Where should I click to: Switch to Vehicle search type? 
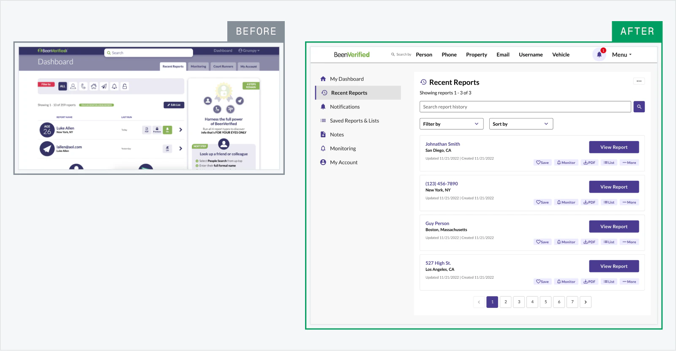561,54
